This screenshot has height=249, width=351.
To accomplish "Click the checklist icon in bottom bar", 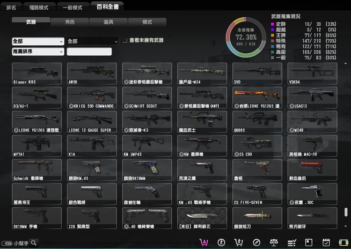I will click(x=292, y=242).
